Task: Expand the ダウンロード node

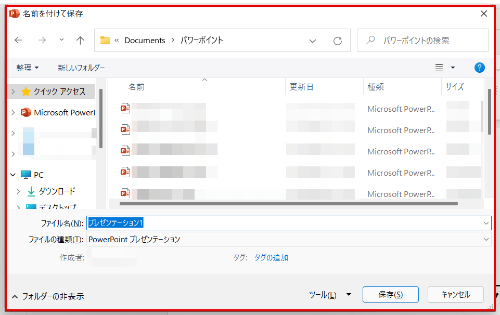Action: pos(18,191)
